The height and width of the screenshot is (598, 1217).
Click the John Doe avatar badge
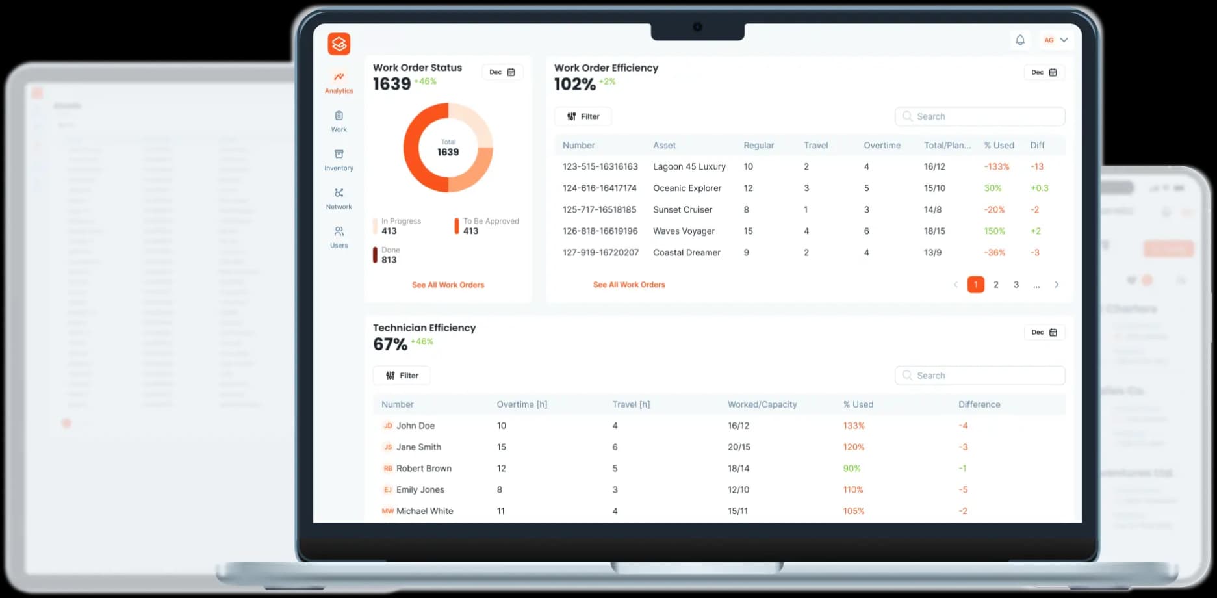(388, 426)
